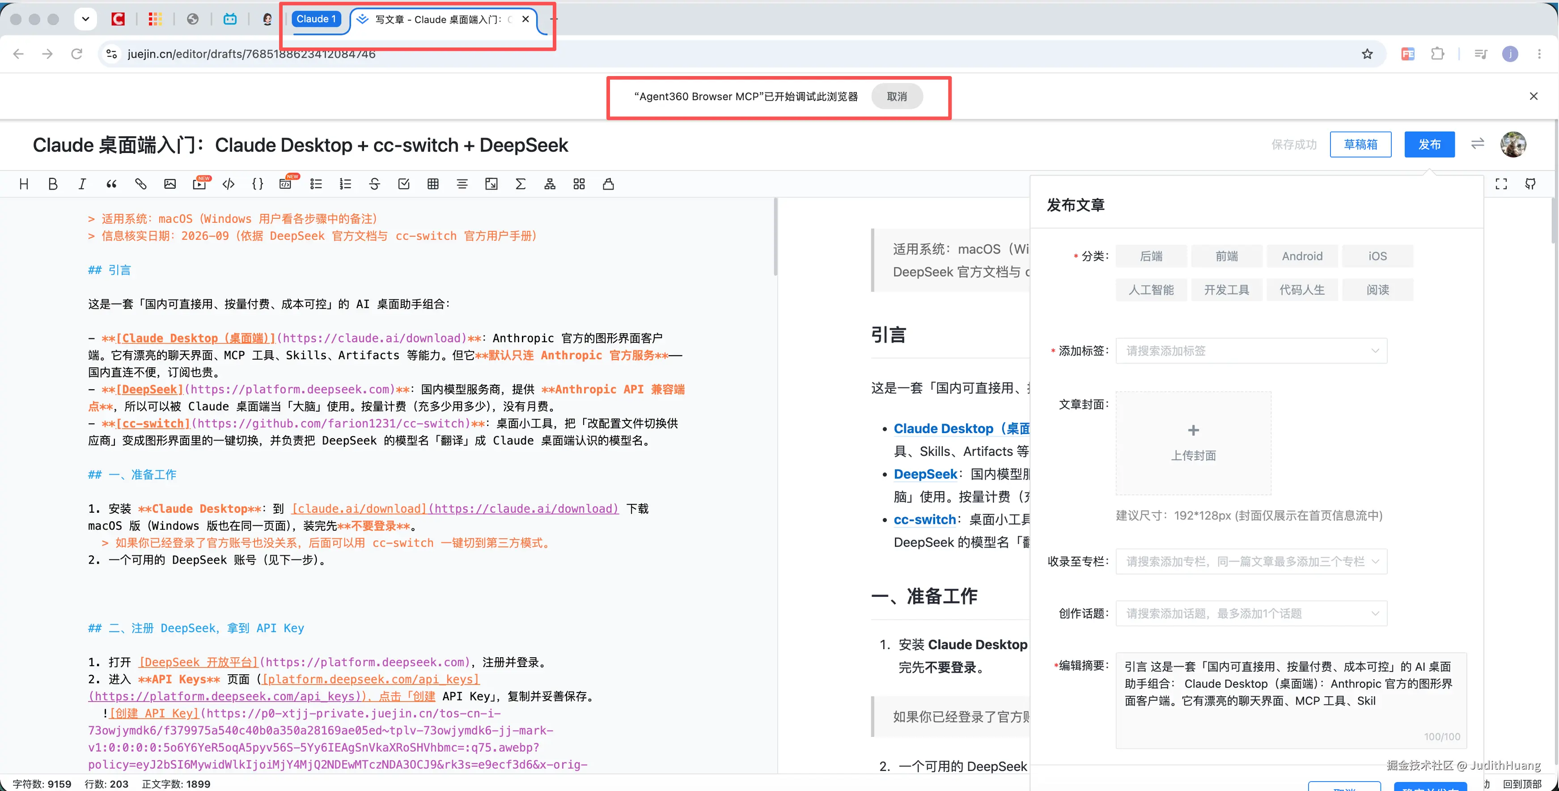Insert an ordered numbered list
1559x791 pixels.
point(345,184)
